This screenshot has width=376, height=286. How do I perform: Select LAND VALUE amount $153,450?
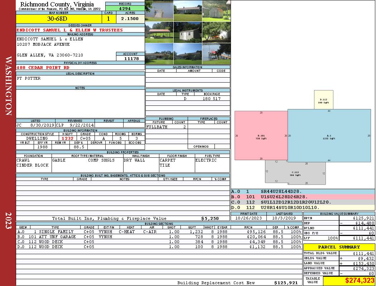pos(363,263)
